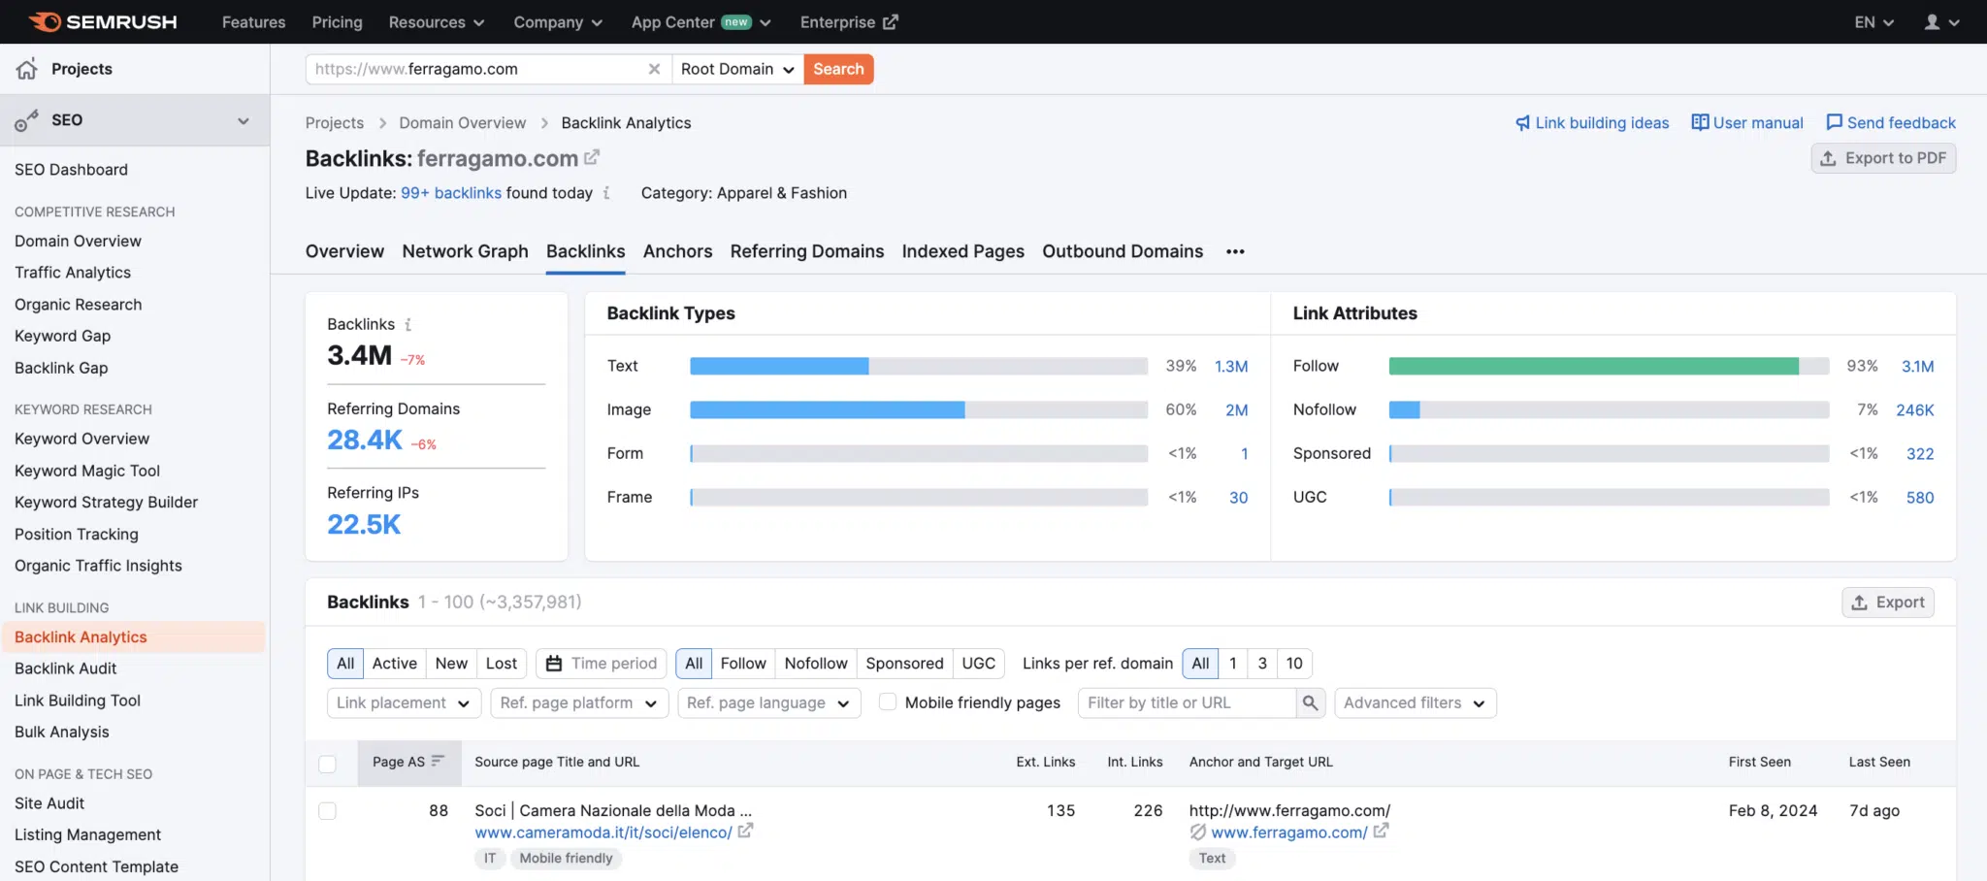Switch to the Network Graph tab
This screenshot has width=1987, height=881.
(465, 251)
